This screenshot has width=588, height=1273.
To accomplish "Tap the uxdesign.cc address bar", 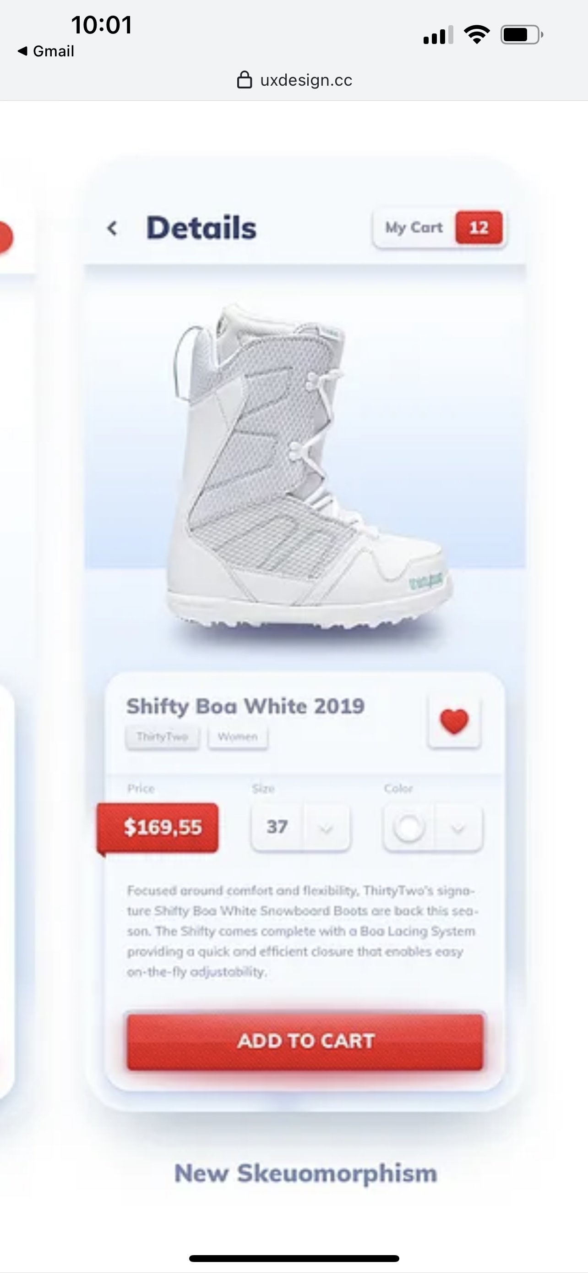I will pyautogui.click(x=295, y=80).
